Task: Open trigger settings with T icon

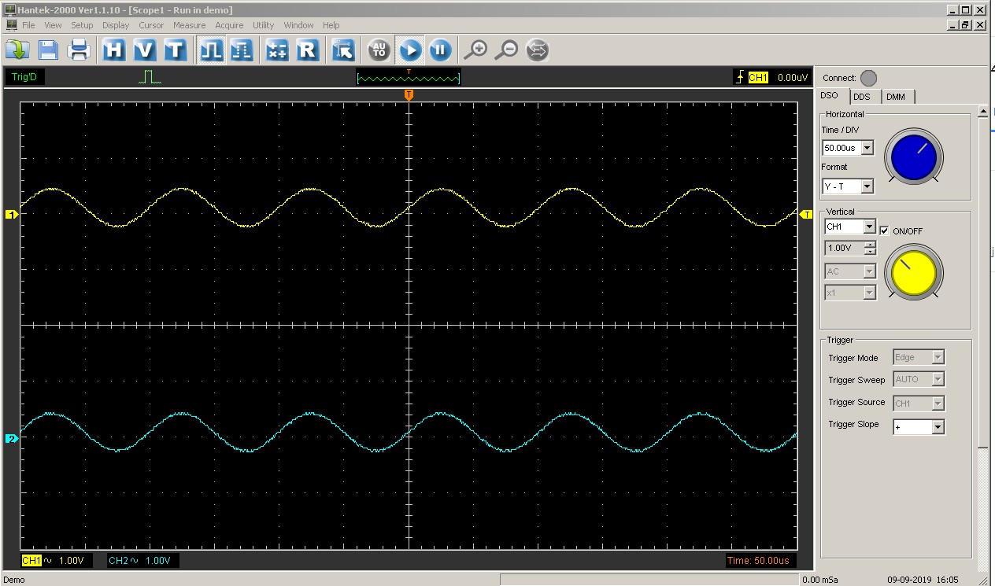Action: click(x=175, y=50)
